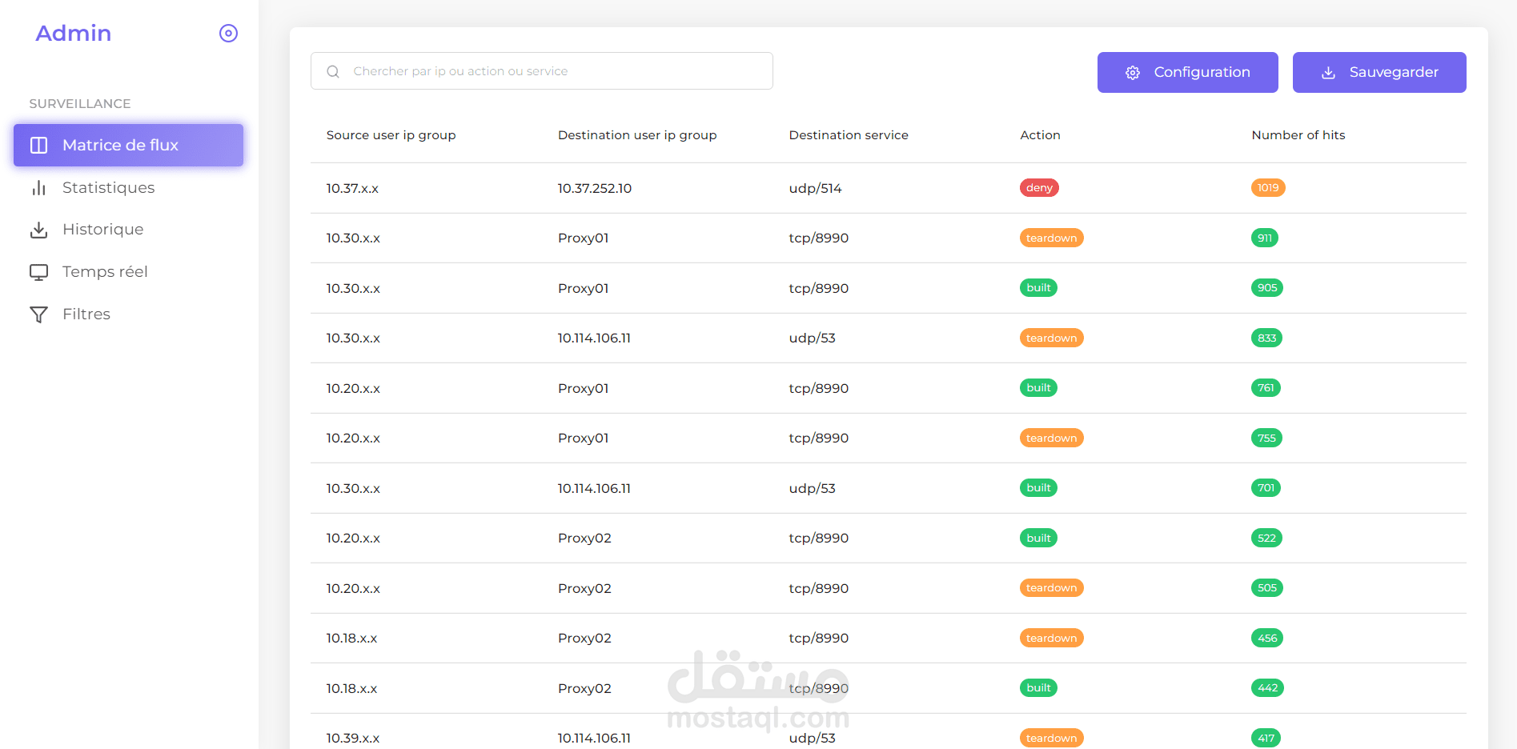The width and height of the screenshot is (1517, 749).
Task: Open Statistiques via its bar chart icon
Action: (38, 187)
